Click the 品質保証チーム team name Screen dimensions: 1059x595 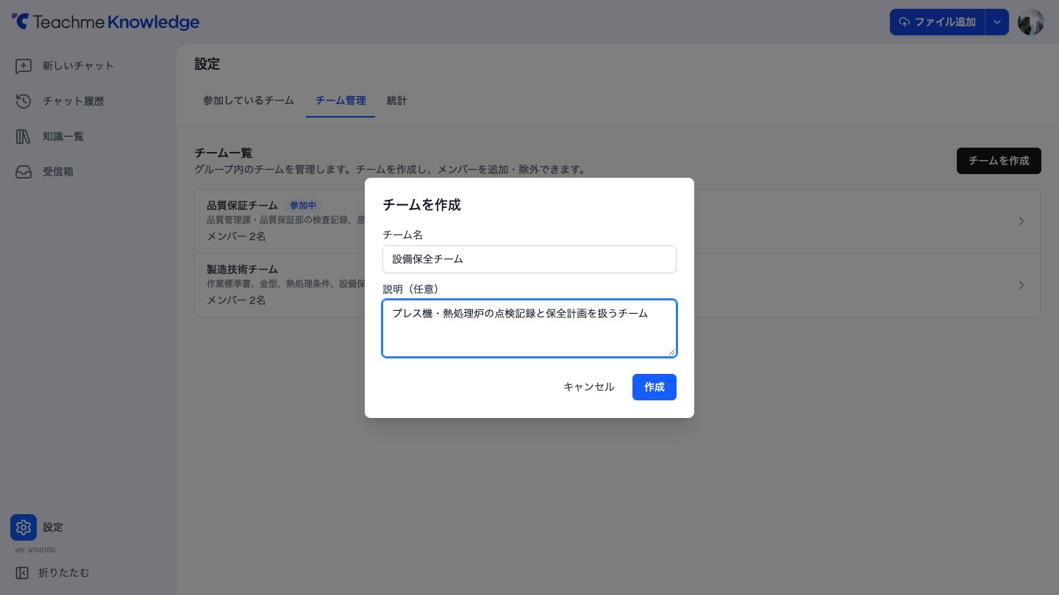pos(243,206)
